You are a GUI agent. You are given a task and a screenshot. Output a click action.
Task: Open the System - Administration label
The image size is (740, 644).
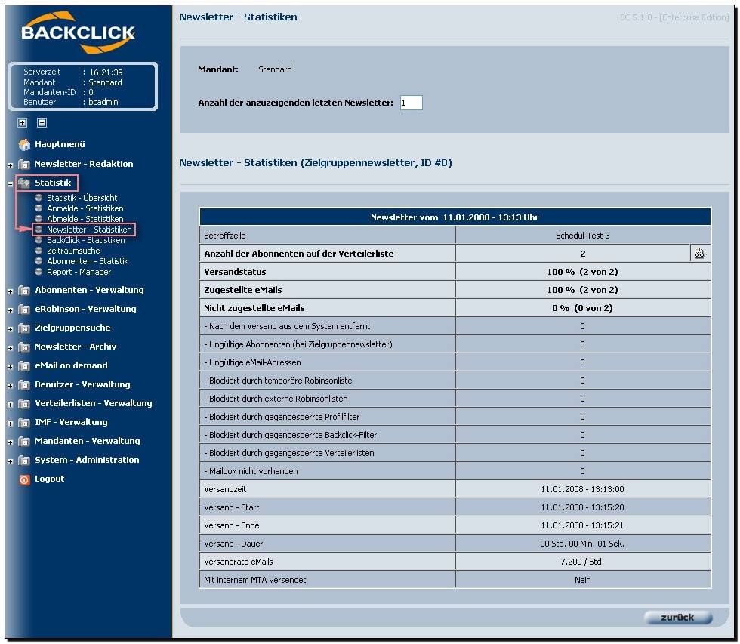click(87, 460)
